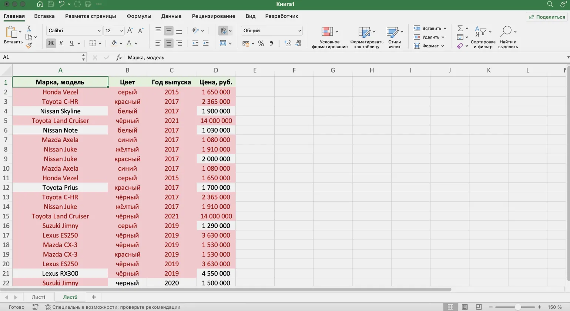This screenshot has width=570, height=311.
Task: Toggle wrap text button
Action: (x=223, y=31)
